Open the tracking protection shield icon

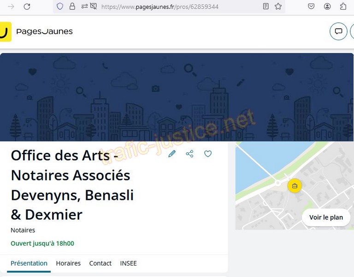coord(59,6)
